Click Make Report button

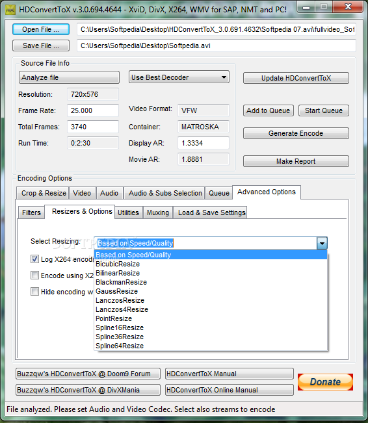296,161
